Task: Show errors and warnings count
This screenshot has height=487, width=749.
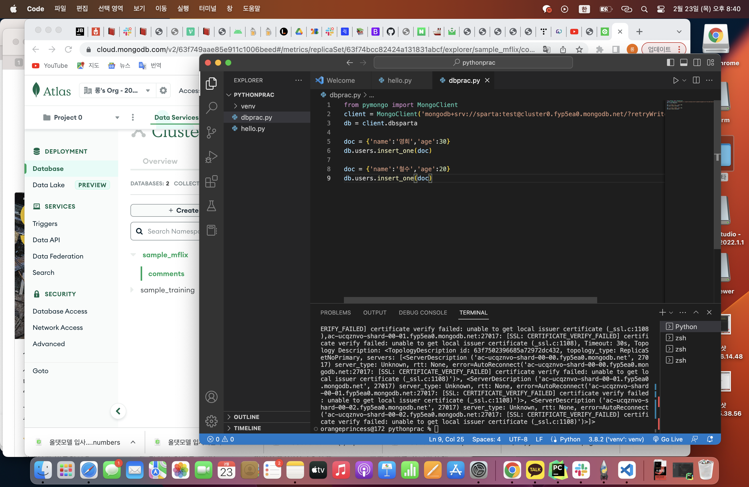Action: (221, 439)
